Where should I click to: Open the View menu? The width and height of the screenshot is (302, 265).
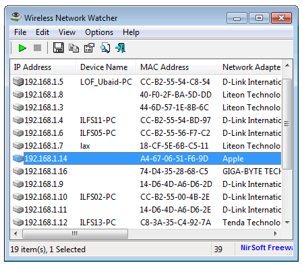coord(67,32)
